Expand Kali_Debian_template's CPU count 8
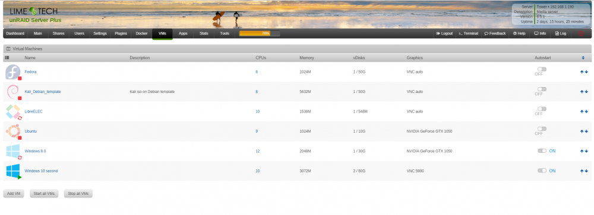Viewport: 594px width, 215px height. click(x=257, y=91)
